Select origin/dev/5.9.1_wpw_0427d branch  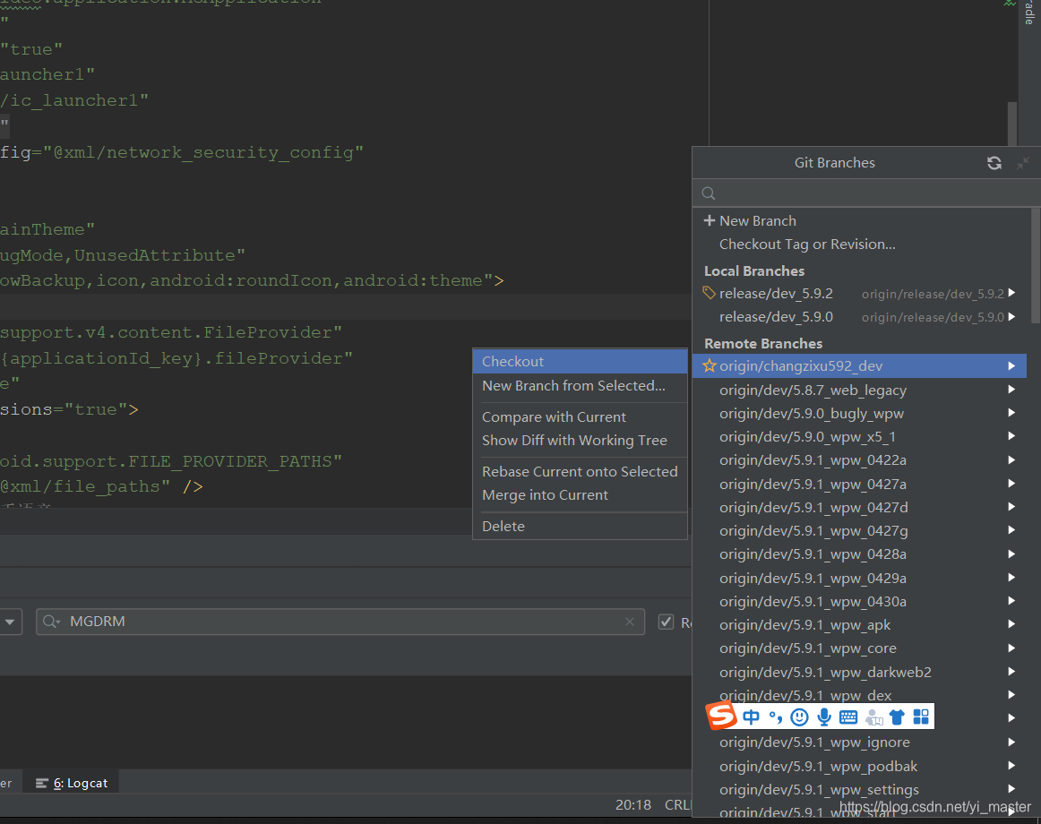(859, 507)
